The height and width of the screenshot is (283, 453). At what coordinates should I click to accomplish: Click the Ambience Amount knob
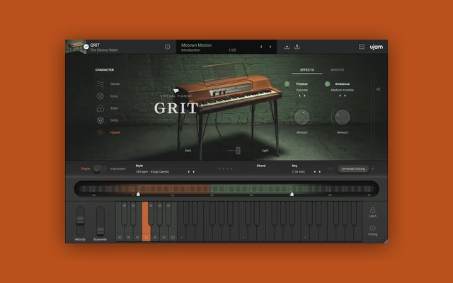pos(342,117)
